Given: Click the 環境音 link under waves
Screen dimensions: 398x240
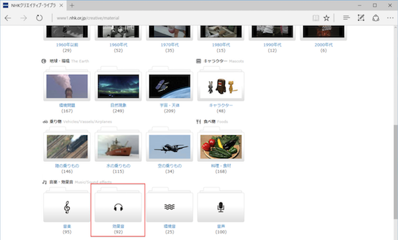Looking at the screenshot, I should (x=170, y=226).
